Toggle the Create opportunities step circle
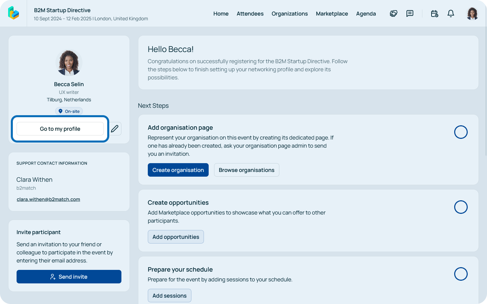The image size is (487, 304). pyautogui.click(x=461, y=207)
